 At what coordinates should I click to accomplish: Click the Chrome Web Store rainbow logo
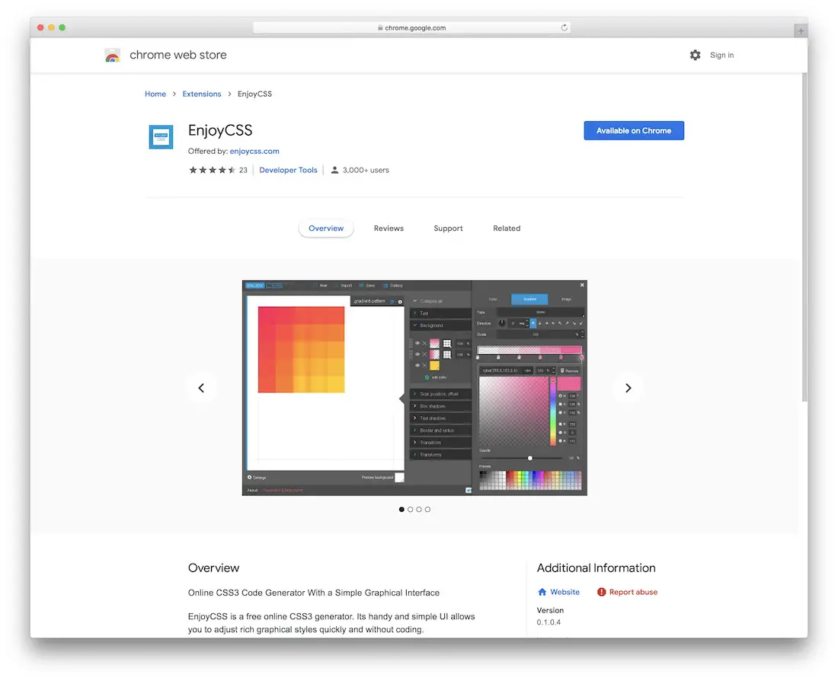pos(113,56)
